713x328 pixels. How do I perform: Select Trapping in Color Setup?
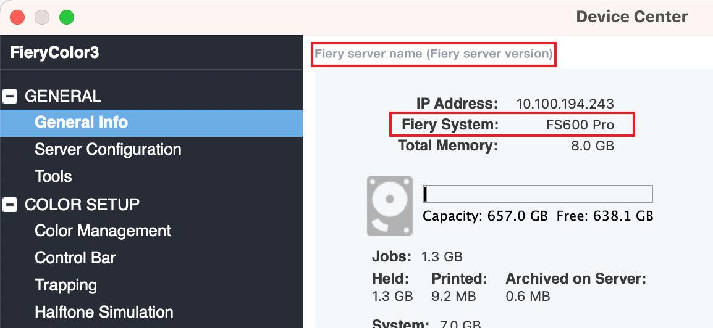(65, 285)
